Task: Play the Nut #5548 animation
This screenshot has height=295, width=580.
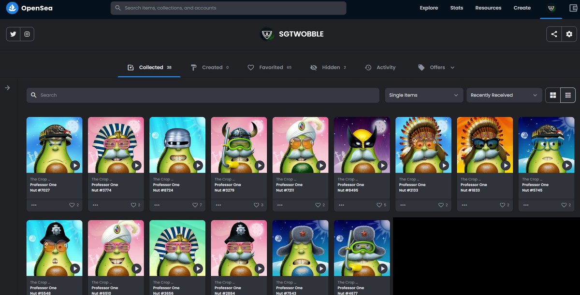Action: tap(75, 269)
